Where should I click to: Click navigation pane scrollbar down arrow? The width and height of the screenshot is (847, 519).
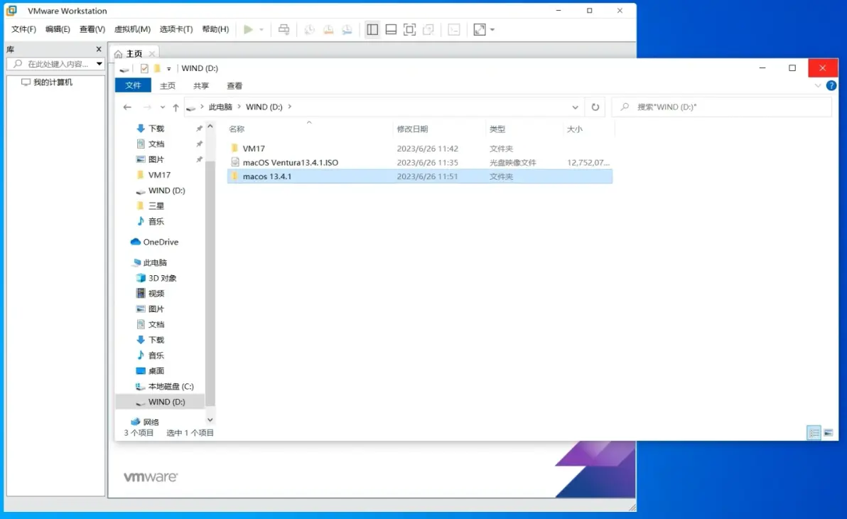210,419
